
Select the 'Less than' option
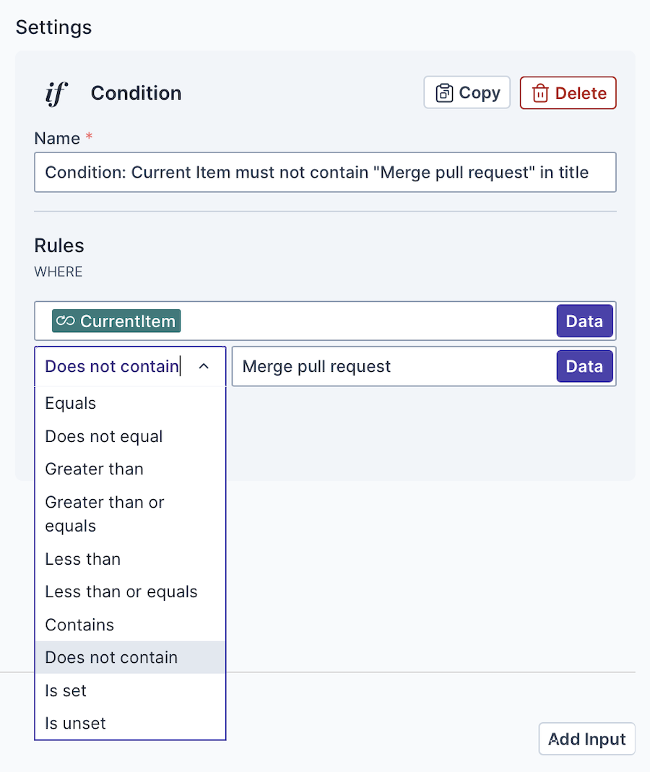(x=83, y=559)
